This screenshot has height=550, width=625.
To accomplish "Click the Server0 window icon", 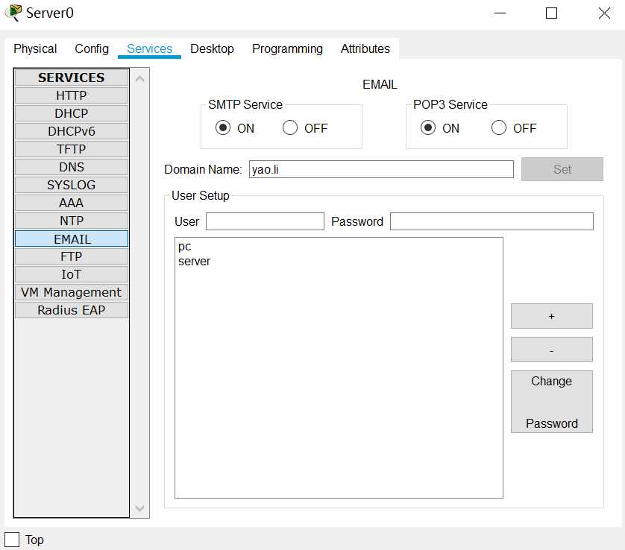I will [13, 13].
